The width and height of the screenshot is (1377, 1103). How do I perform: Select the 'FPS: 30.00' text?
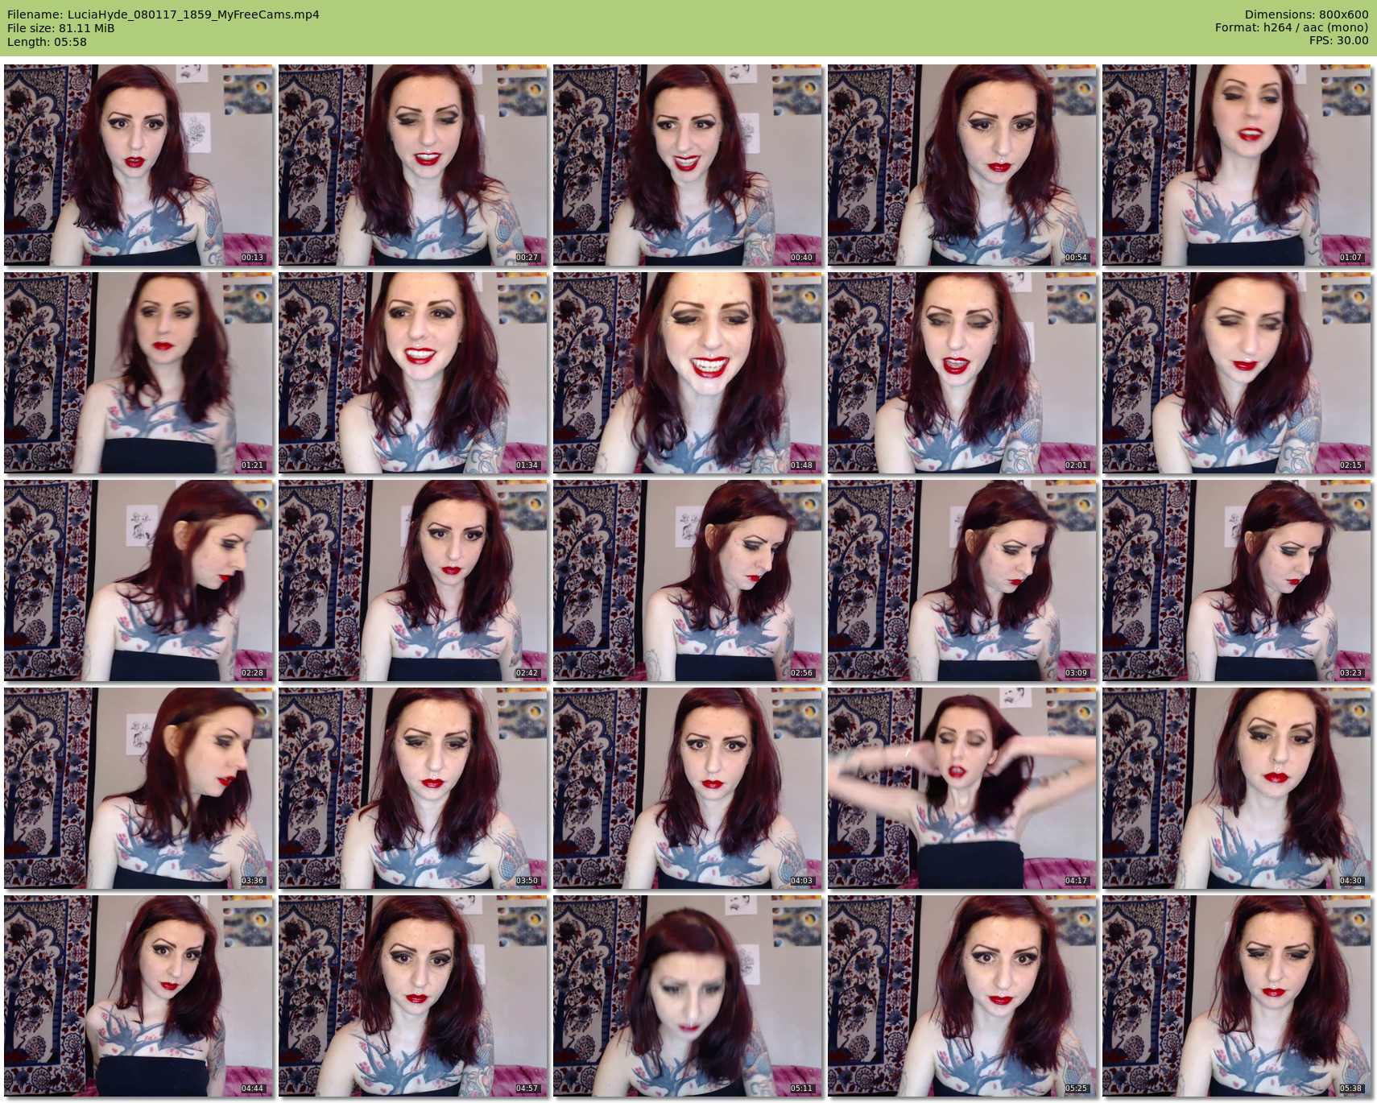coord(1338,42)
